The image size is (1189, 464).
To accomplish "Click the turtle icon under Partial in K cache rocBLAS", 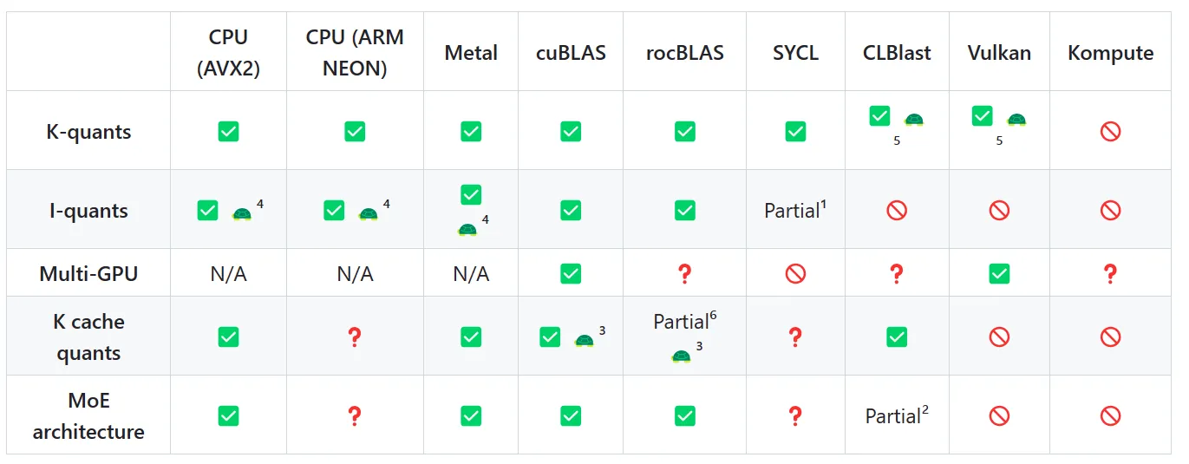I will [681, 356].
